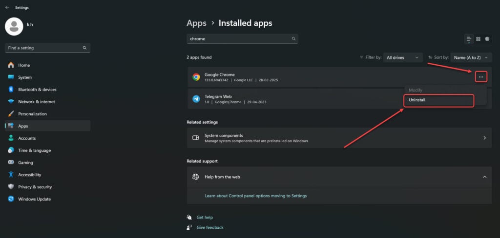Image resolution: width=500 pixels, height=238 pixels.
Task: Switch to grid view layout
Action: point(479,39)
